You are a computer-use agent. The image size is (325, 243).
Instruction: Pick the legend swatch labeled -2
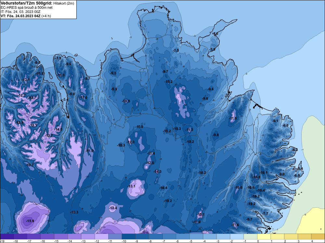[x=237, y=237]
